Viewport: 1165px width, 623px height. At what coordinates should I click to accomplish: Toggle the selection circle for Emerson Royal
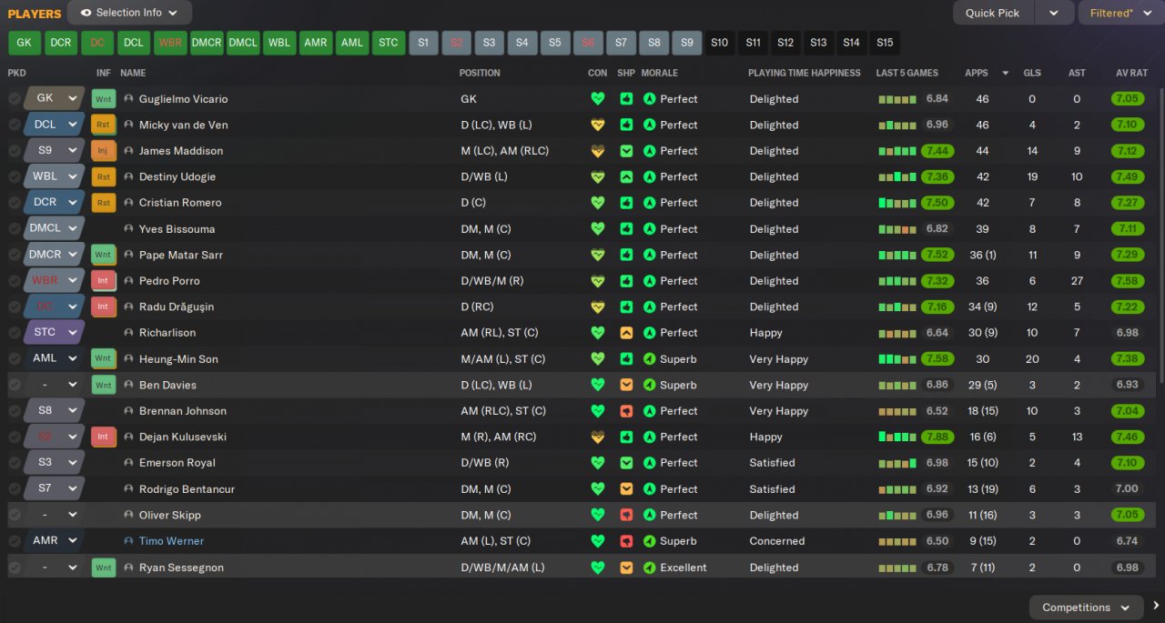click(x=15, y=463)
